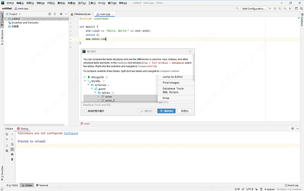The image size is (304, 191).
Task: Click the Debug bug icon in top toolbar
Action: (275, 9)
